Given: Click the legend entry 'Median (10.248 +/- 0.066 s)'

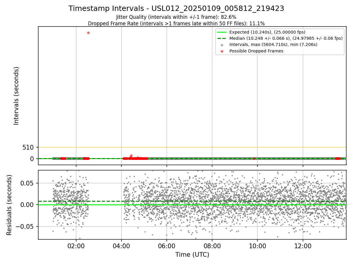Looking at the screenshot, I should [286, 38].
